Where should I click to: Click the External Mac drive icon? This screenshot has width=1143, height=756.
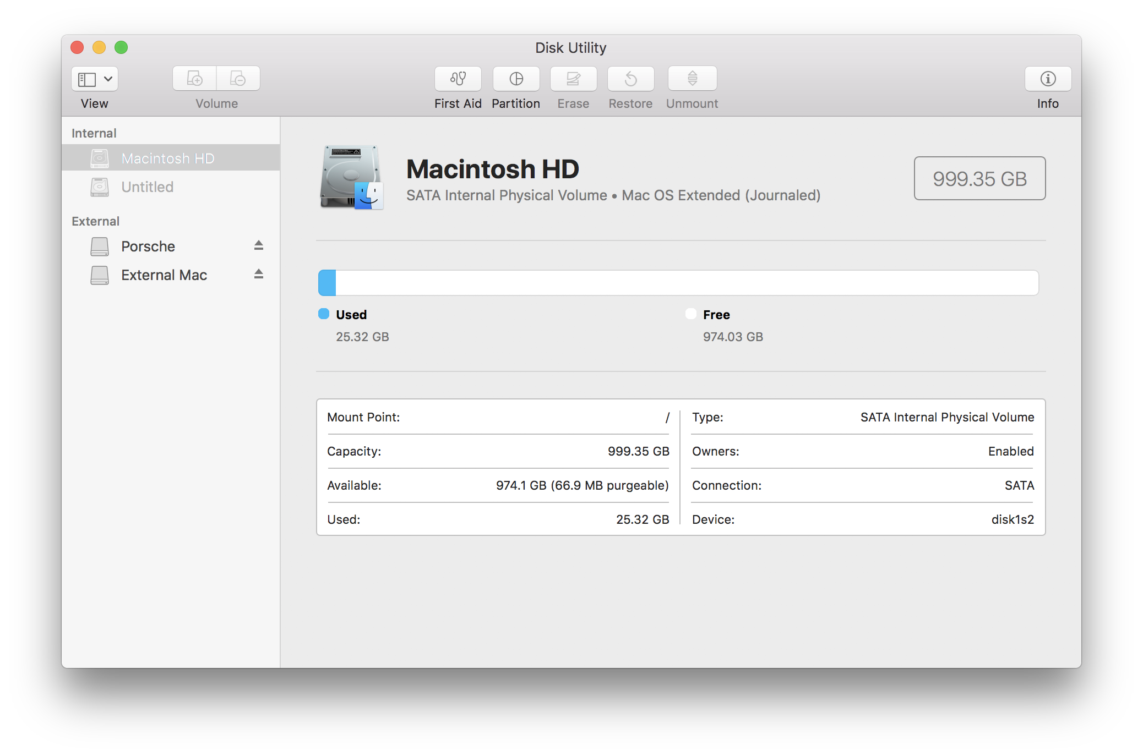point(100,275)
